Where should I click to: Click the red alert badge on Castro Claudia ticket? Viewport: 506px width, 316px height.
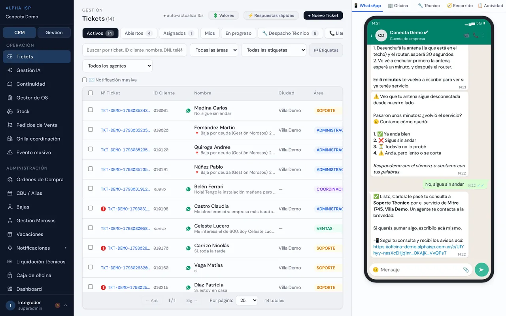tap(103, 209)
